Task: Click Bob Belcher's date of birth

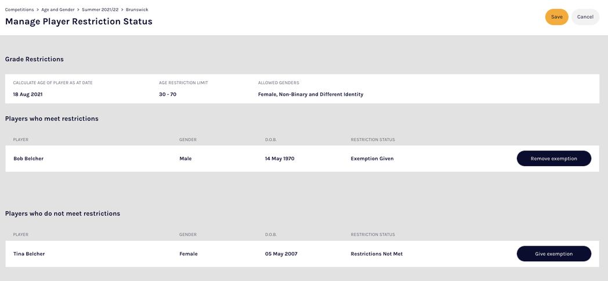Action: pyautogui.click(x=280, y=158)
